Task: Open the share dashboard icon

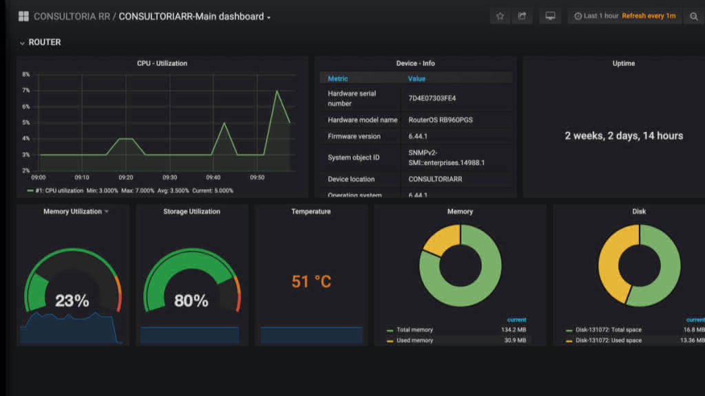Action: [x=522, y=16]
